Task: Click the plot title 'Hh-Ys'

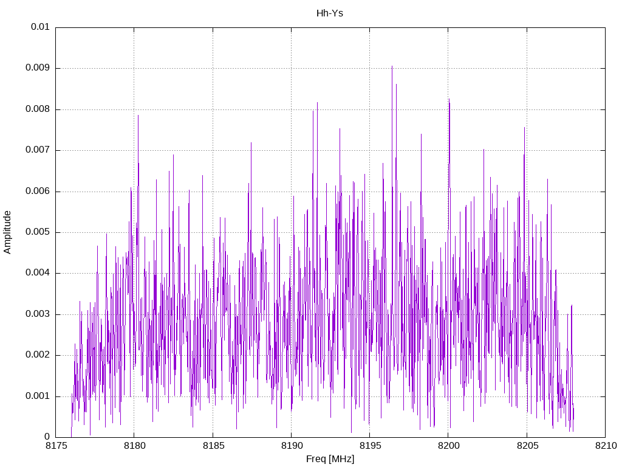Action: 330,13
